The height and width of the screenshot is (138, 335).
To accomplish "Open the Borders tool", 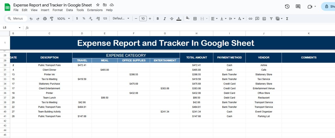I will [195, 19].
